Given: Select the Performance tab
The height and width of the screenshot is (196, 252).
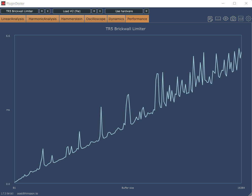Looking at the screenshot, I should 137,19.
